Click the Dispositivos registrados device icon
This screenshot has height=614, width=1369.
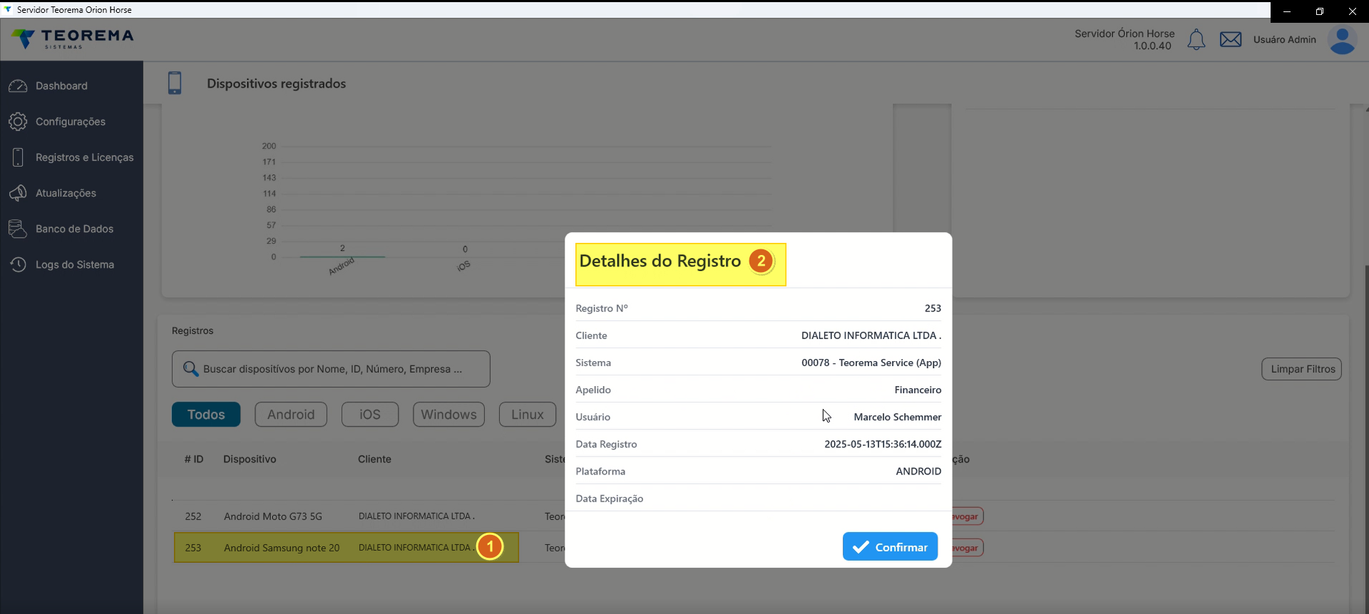[x=175, y=83]
